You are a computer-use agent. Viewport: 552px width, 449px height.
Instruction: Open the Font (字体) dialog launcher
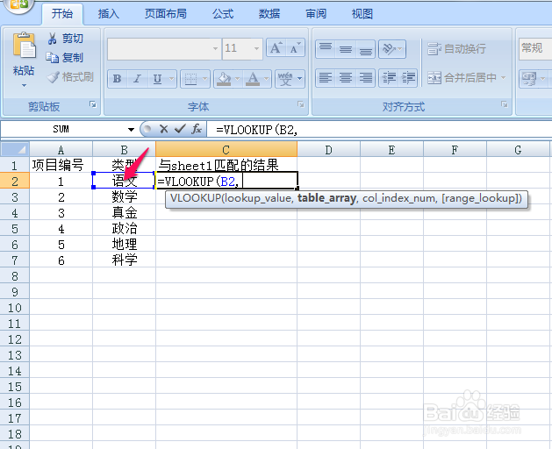(x=300, y=104)
